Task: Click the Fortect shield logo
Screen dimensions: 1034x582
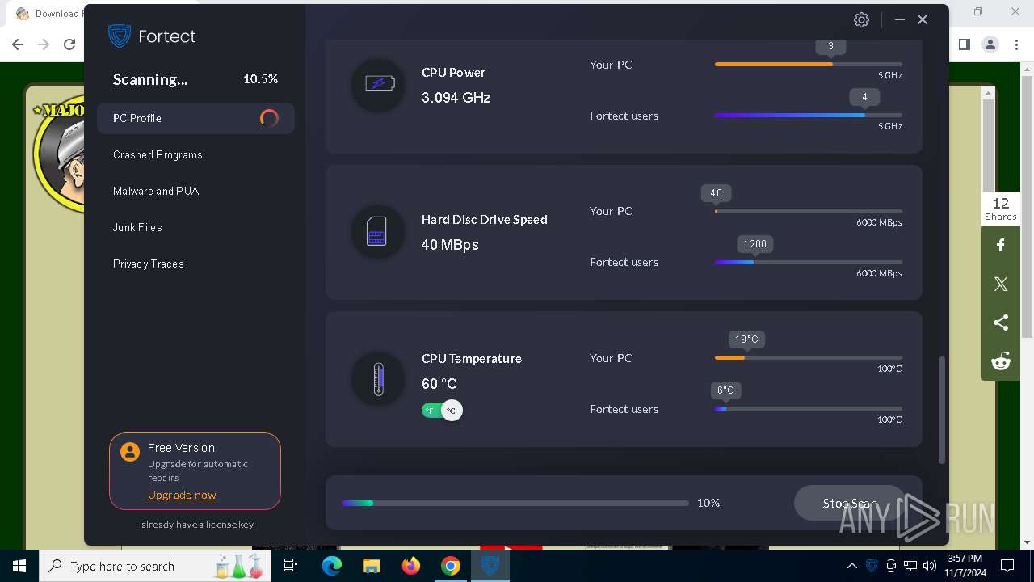Action: point(120,36)
